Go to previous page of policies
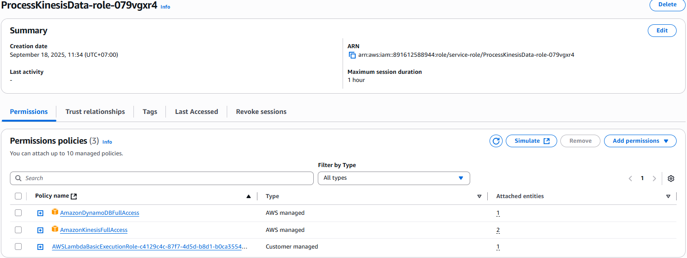687x258 pixels. [x=630, y=178]
